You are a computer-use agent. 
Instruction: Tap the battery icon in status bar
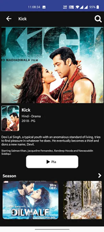coord(98,7)
